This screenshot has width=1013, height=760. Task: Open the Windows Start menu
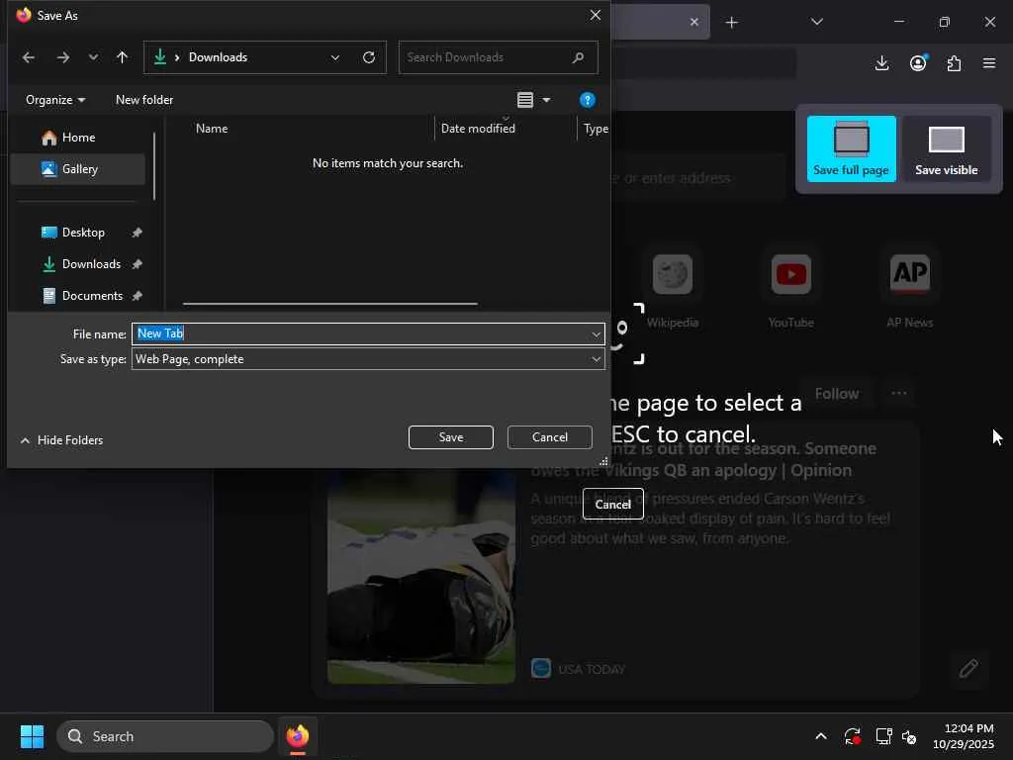[32, 736]
